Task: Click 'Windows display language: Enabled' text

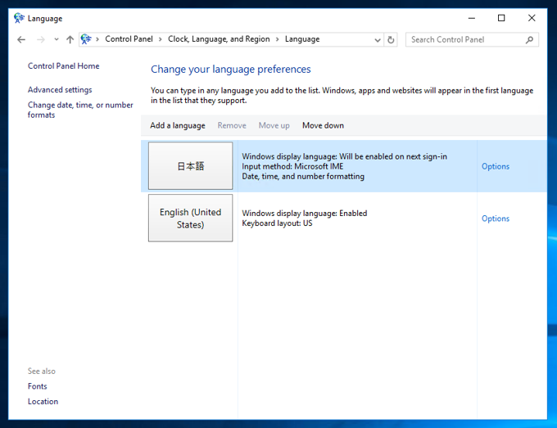Action: [x=305, y=214]
